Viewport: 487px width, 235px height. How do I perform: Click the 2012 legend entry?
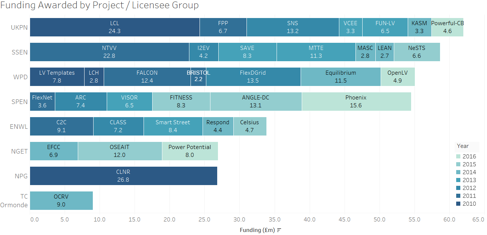click(466, 188)
